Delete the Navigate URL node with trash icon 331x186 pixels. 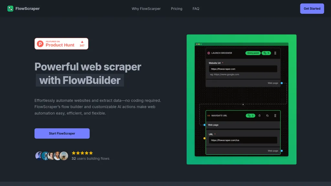(x=260, y=116)
